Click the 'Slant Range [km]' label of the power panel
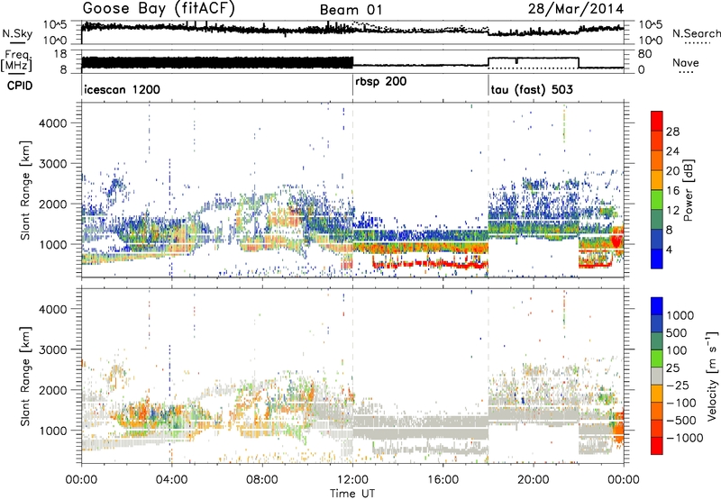Image resolution: width=721 pixels, height=499 pixels. coord(24,190)
